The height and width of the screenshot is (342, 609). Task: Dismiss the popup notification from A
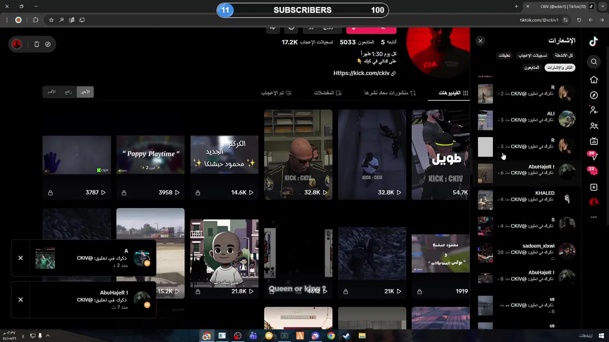click(20, 258)
